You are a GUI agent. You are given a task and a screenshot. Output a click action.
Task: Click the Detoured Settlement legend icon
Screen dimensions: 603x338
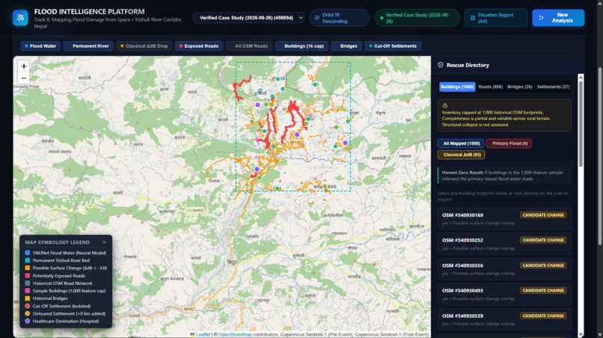coord(28,313)
